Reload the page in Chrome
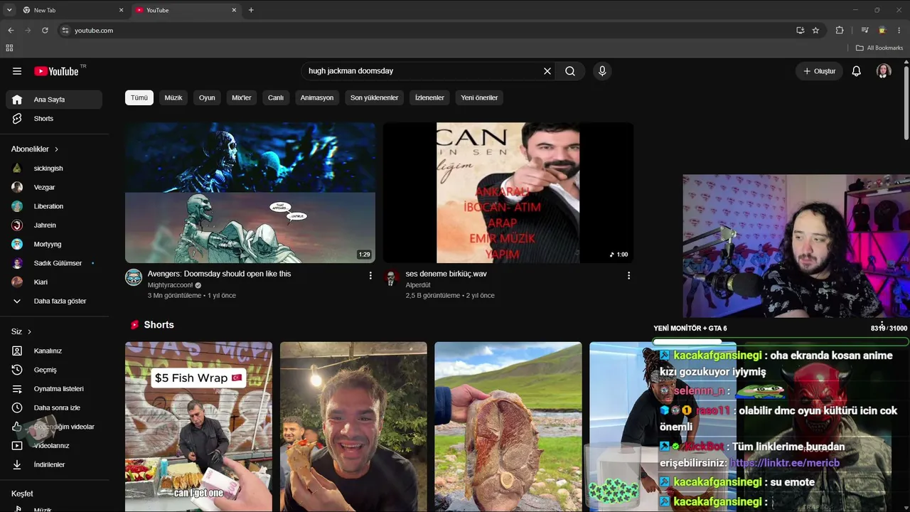The width and height of the screenshot is (910, 512). [45, 31]
